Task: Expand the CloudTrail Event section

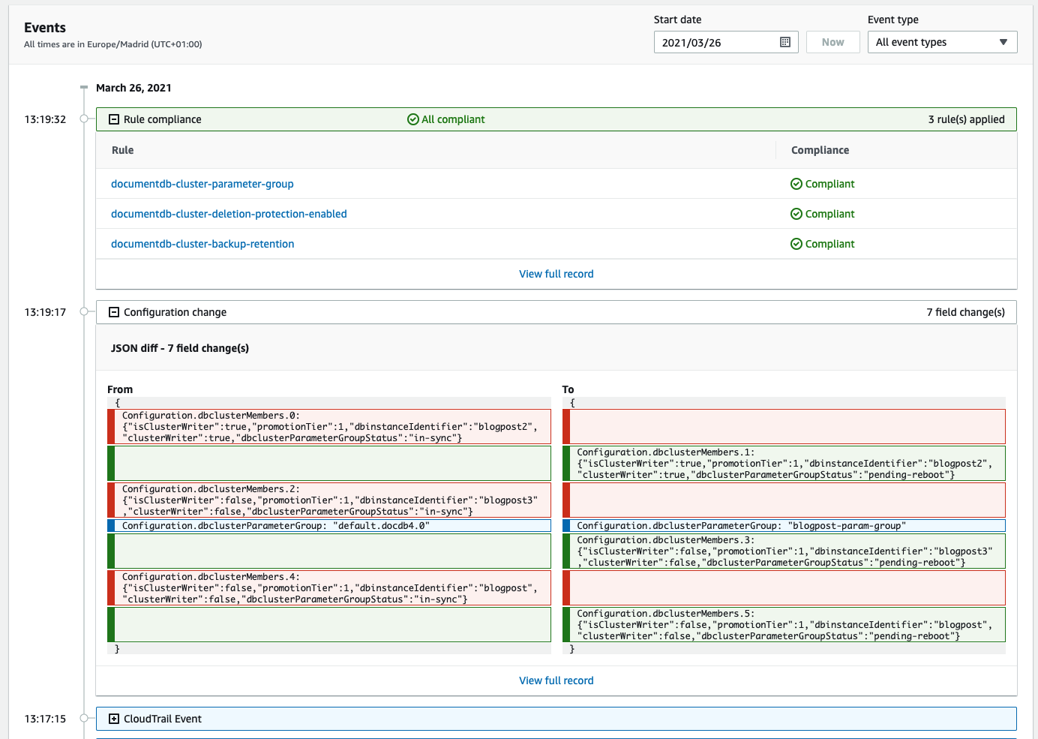Action: [x=114, y=719]
